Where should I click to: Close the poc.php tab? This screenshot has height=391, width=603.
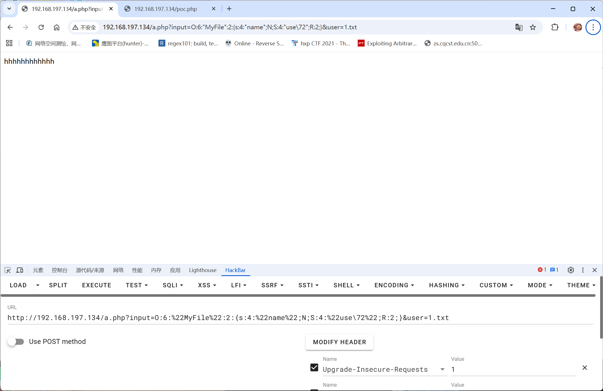214,9
